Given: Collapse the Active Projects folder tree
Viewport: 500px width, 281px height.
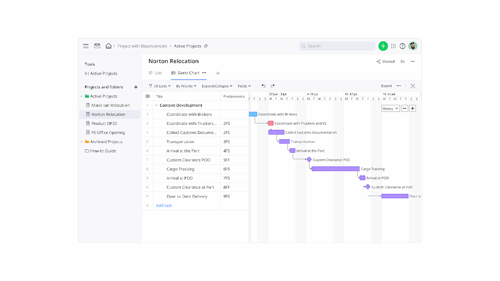Looking at the screenshot, I should (x=81, y=96).
